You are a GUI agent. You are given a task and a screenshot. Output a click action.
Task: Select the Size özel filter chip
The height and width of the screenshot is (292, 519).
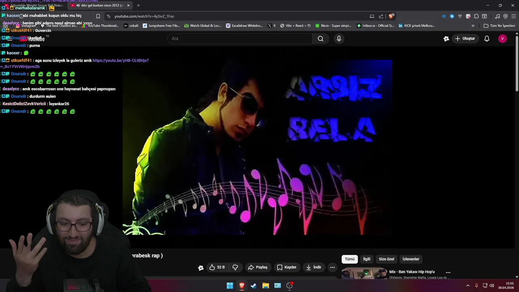[386, 259]
